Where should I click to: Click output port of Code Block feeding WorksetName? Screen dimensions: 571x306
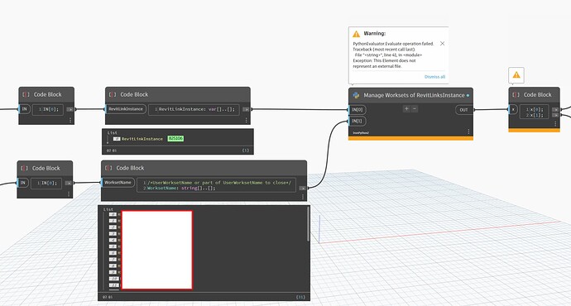coord(69,183)
